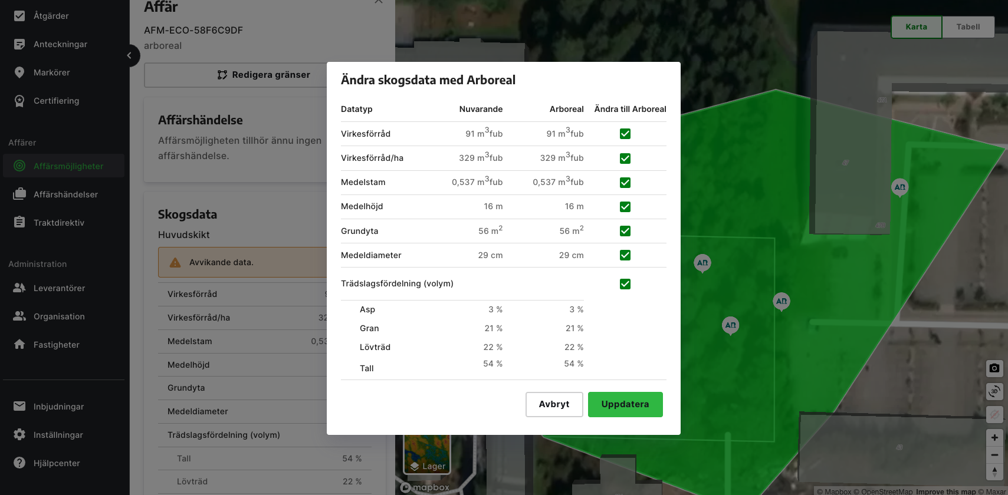Switch to Tabell view tab
This screenshot has height=495, width=1008.
point(968,27)
